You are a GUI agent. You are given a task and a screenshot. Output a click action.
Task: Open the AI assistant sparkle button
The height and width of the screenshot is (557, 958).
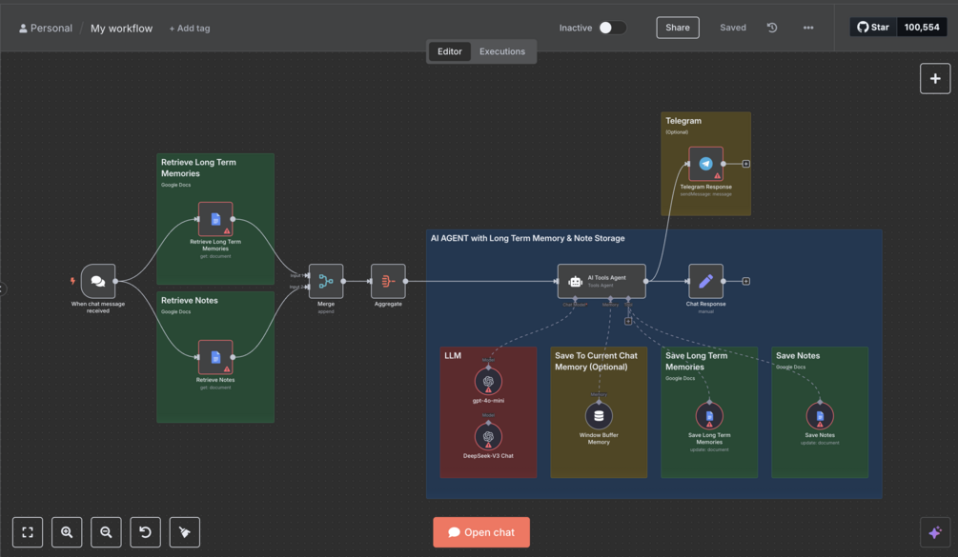coord(935,532)
